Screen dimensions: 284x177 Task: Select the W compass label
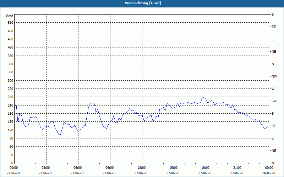[x=273, y=89]
